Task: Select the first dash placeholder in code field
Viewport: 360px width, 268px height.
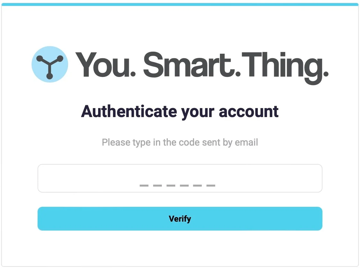Action: [144, 186]
